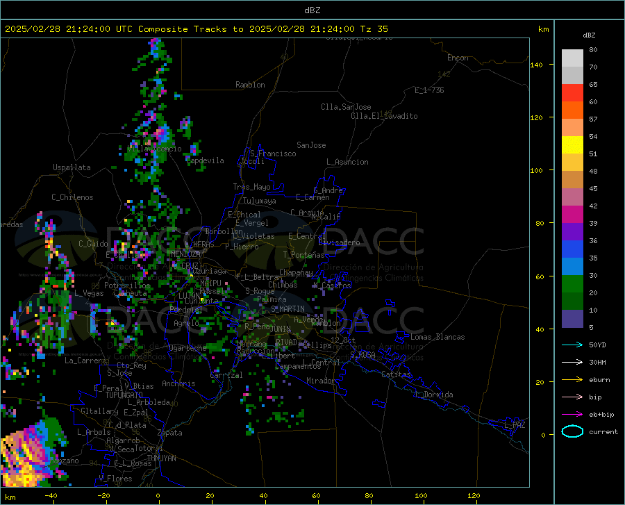Select the yellow 54 dBZ color swatch
Viewport: 625px width, 505px height.
[x=572, y=145]
